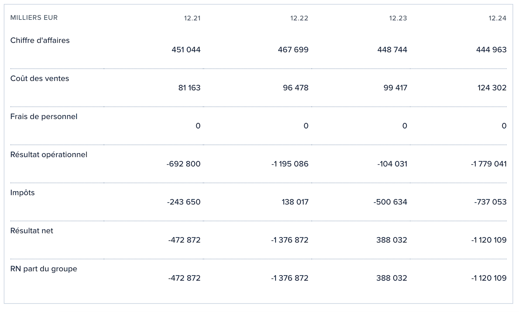Click the Résultat opérationnel row label
This screenshot has height=312, width=519.
click(x=49, y=155)
